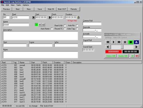The height and width of the screenshot is (108, 143).
Task: Enable the Round TC checkbox
Action: coord(65,29)
